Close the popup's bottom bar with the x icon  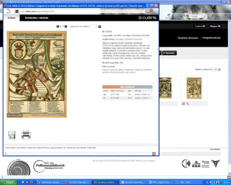[x=6, y=154]
